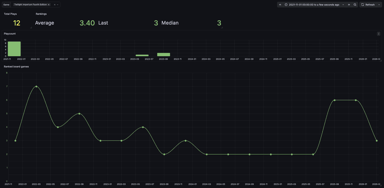384x188 pixels.
Task: Click the 2022-06 data point at rank 4
Action: tap(58, 127)
